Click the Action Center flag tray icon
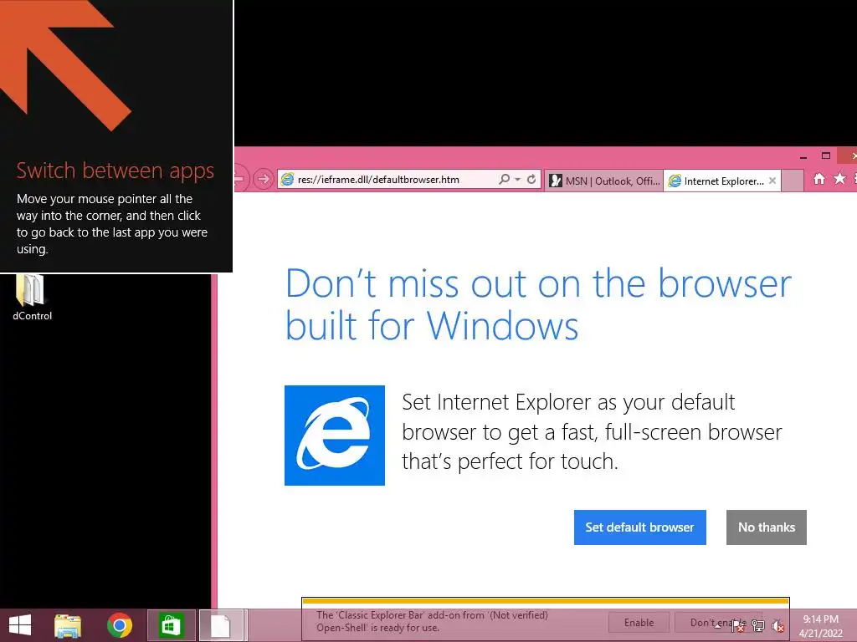The height and width of the screenshot is (642, 857). point(737,626)
